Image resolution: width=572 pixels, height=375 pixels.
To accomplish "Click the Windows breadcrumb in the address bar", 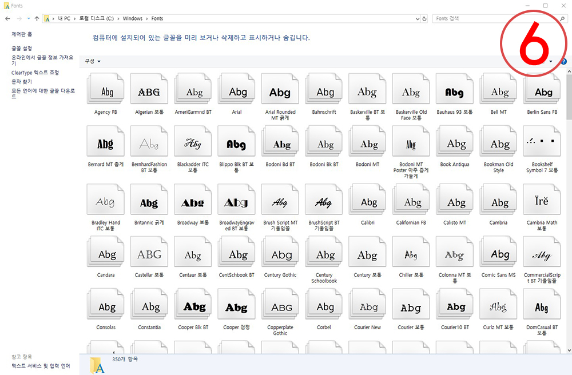I will (133, 18).
